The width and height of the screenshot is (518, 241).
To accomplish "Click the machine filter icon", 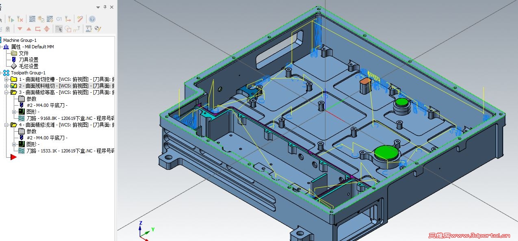I will pos(88,29).
